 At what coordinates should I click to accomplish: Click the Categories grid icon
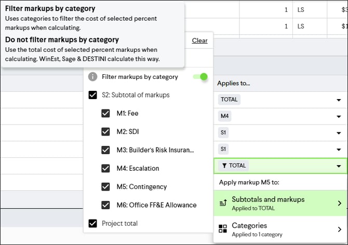coord(223,228)
